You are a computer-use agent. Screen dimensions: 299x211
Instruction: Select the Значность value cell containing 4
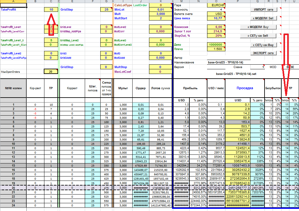(x=216, y=10)
